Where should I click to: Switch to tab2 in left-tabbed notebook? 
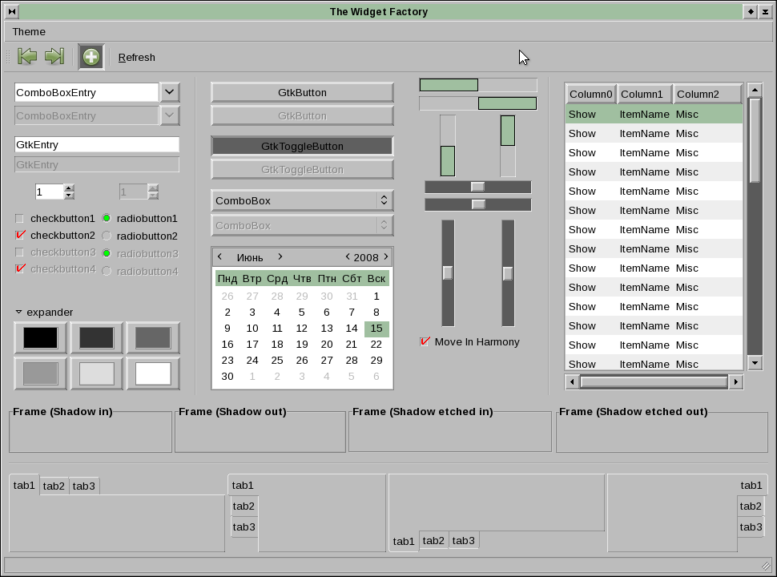[x=244, y=506]
